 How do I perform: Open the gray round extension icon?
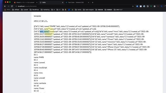pos(155,6)
